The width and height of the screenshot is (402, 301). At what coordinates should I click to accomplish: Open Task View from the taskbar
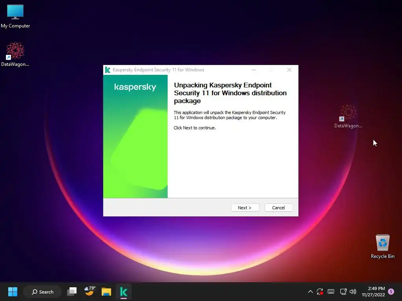72,292
